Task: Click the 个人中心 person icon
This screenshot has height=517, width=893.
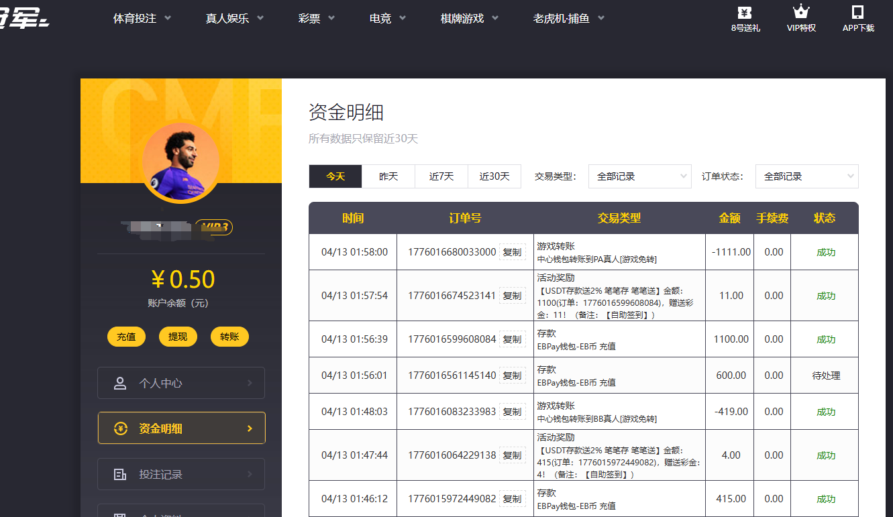Action: pos(120,384)
